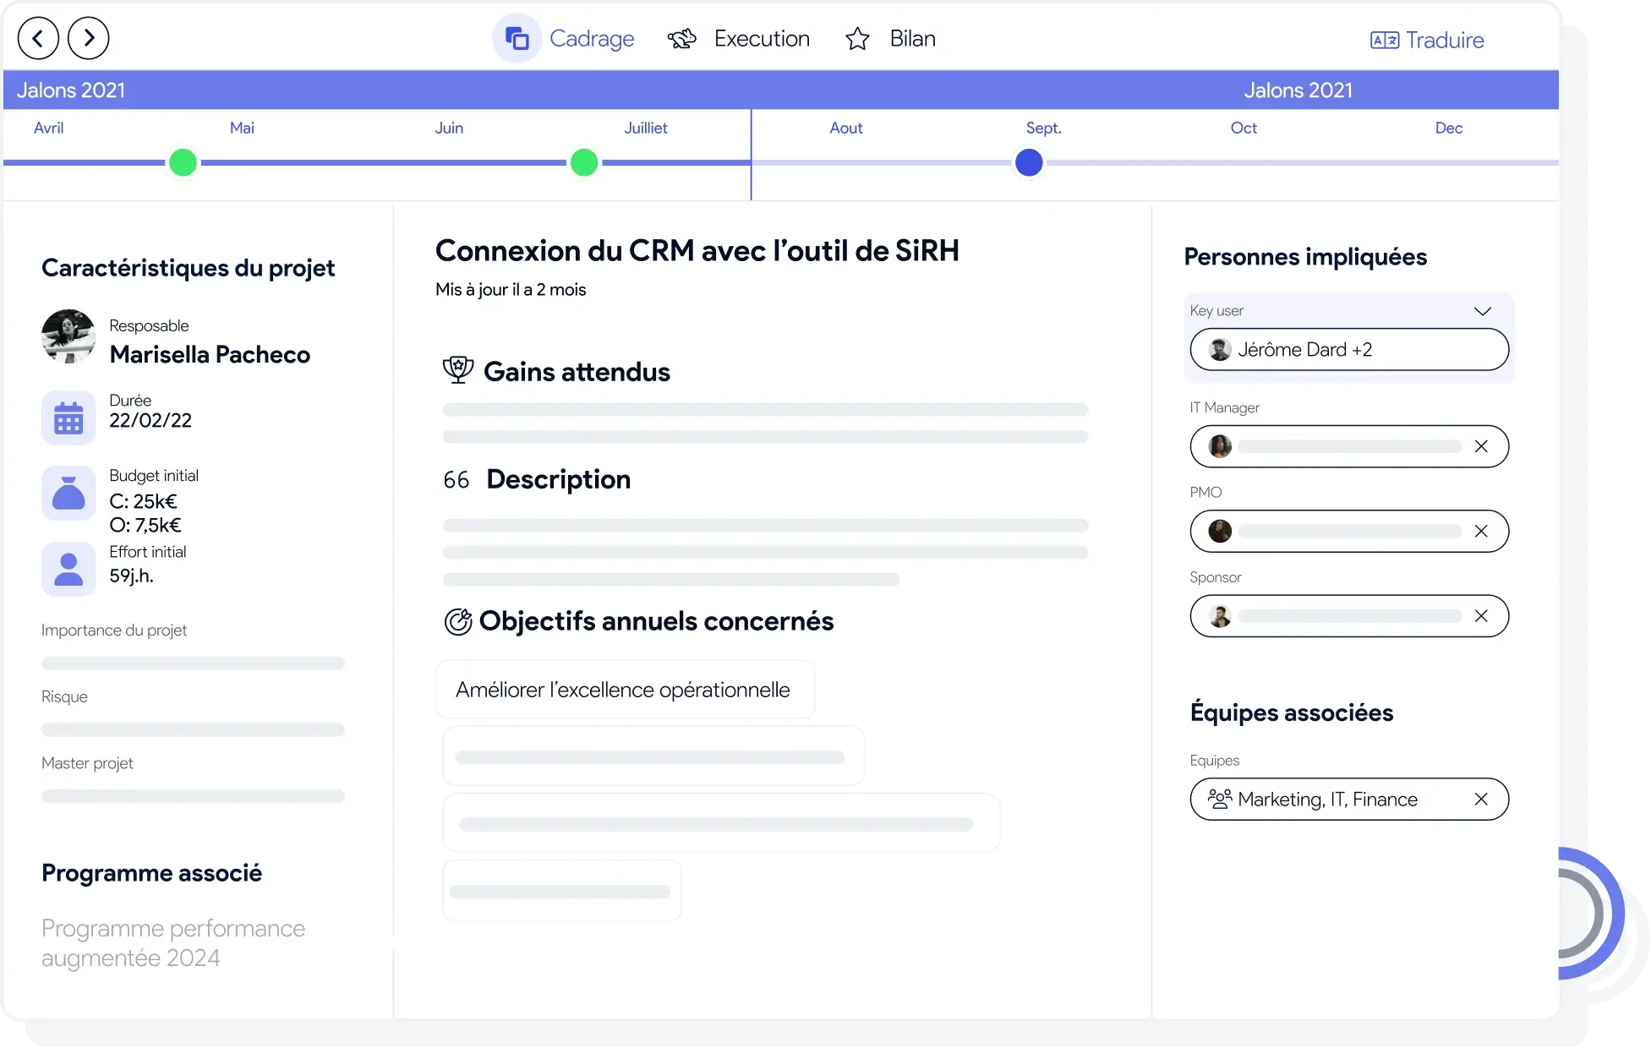Click the Traduire button

coord(1427,40)
